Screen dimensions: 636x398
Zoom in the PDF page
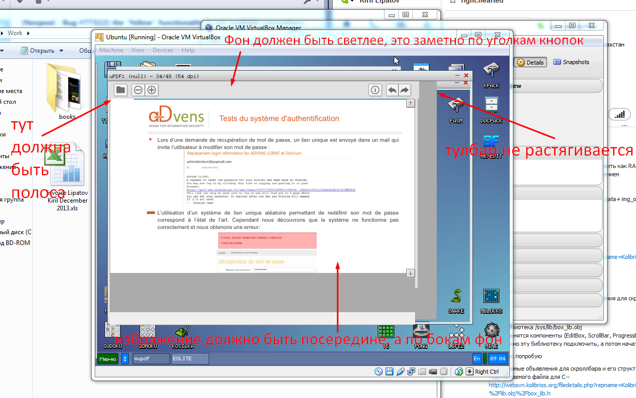point(152,90)
